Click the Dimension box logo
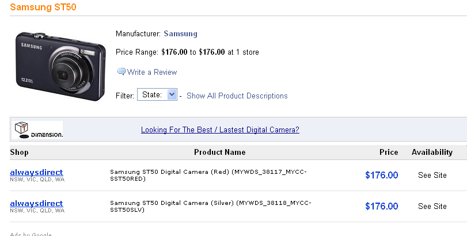 38,130
